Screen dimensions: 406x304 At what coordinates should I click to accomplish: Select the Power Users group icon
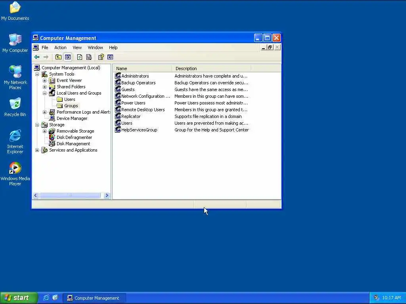pyautogui.click(x=118, y=103)
